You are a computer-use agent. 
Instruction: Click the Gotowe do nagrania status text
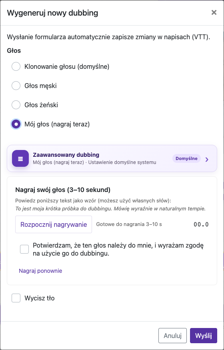pos(129,224)
